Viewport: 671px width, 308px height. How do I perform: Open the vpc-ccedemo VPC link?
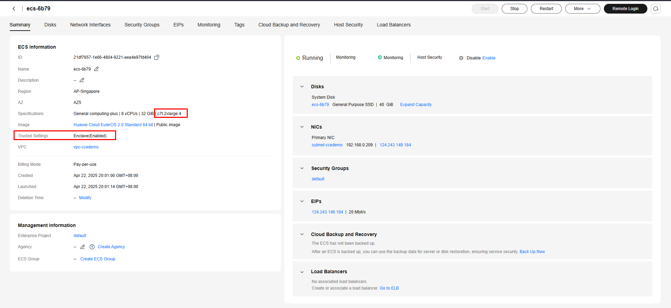(x=86, y=147)
